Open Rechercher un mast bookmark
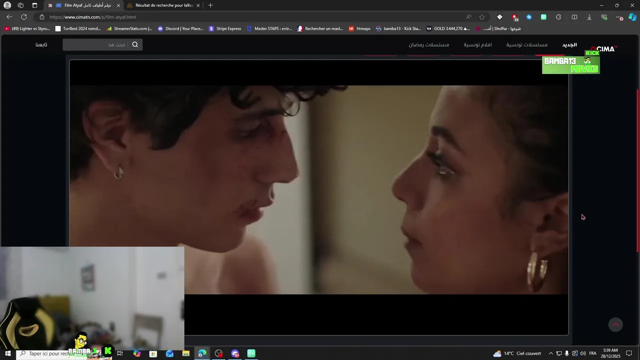The width and height of the screenshot is (640, 360). 320,28
